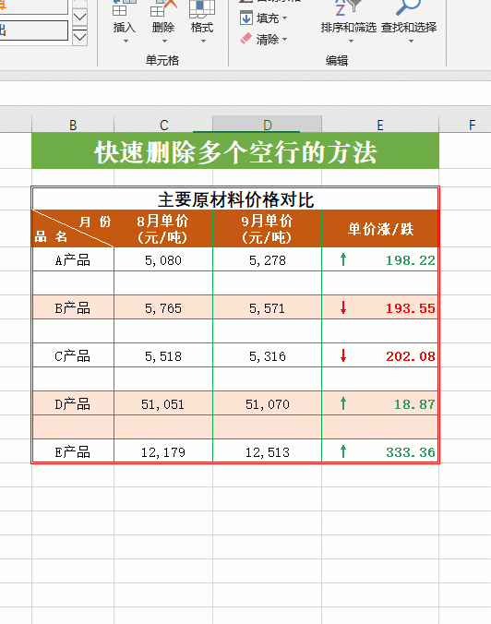This screenshot has width=491, height=624.
Task: Select the cell E产品
Action: pos(73,451)
